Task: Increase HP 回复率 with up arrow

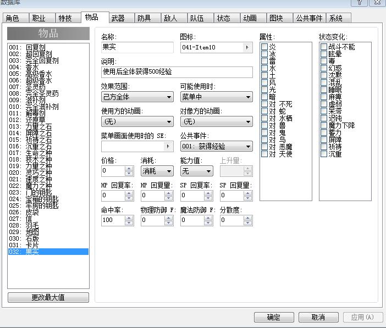Action: 129,193
